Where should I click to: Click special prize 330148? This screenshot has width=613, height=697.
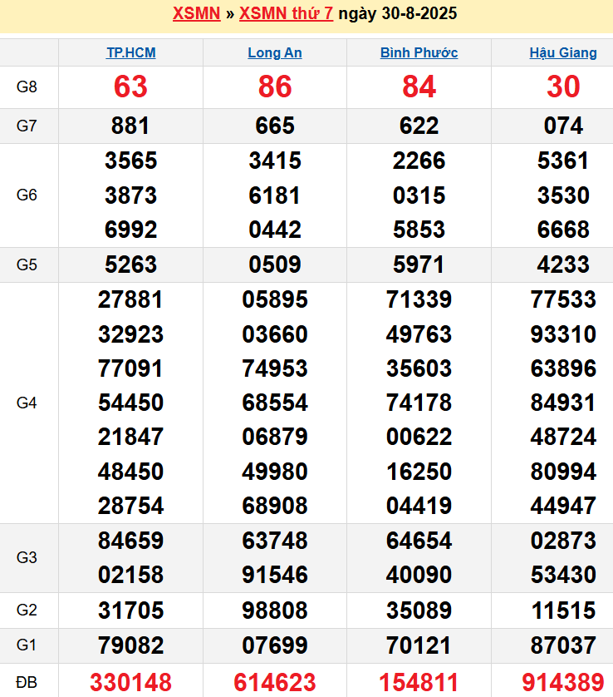point(130,682)
